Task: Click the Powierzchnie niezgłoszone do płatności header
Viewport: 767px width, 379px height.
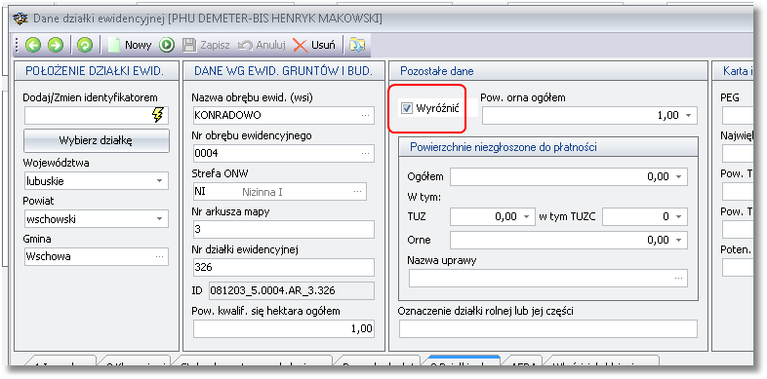Action: [x=548, y=147]
